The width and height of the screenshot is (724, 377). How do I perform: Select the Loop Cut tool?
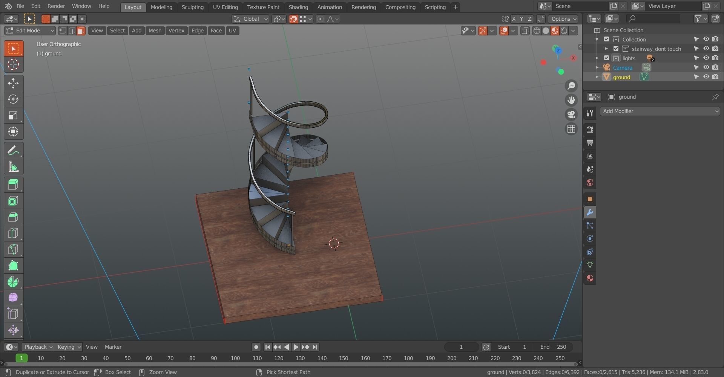[13, 233]
